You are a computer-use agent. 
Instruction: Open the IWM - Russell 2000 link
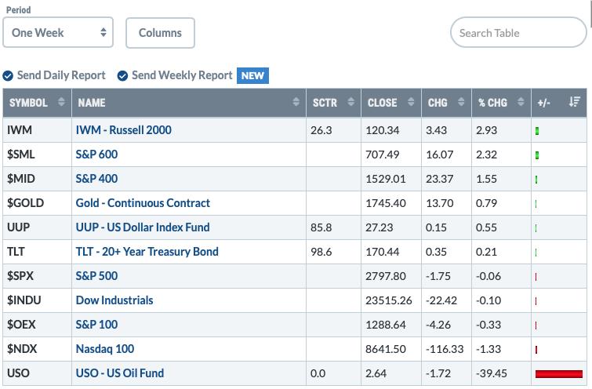click(x=123, y=130)
